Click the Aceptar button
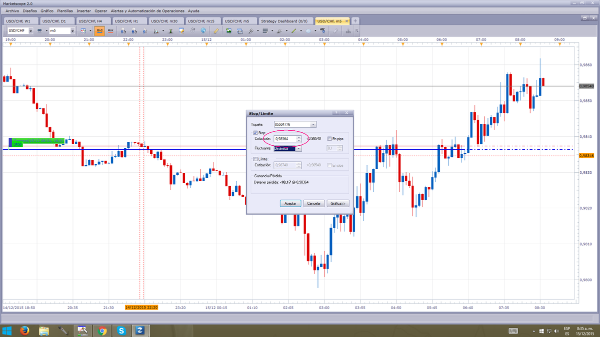Viewport: 600px width, 337px height. [290, 203]
